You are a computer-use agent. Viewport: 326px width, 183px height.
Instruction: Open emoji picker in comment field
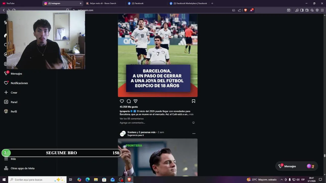[x=194, y=123]
